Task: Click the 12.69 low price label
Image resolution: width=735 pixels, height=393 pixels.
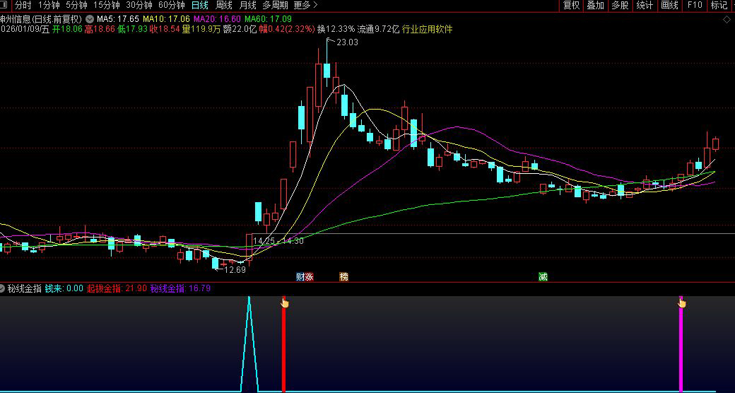Action: pyautogui.click(x=235, y=270)
